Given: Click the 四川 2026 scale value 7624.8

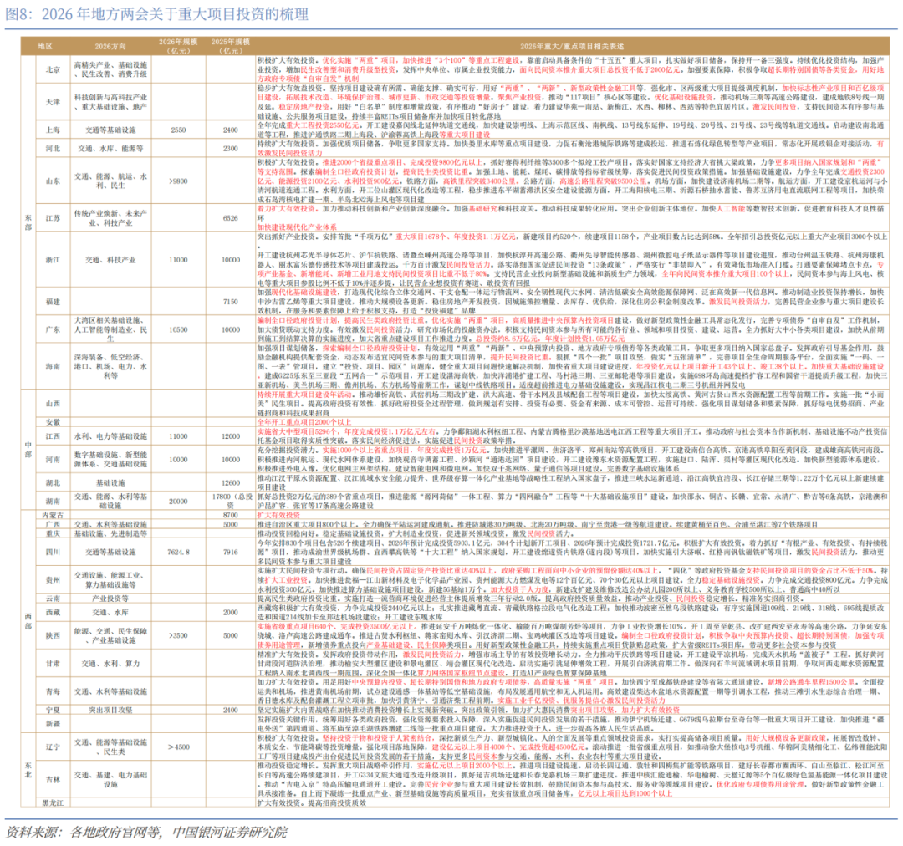Looking at the screenshot, I should (x=177, y=552).
